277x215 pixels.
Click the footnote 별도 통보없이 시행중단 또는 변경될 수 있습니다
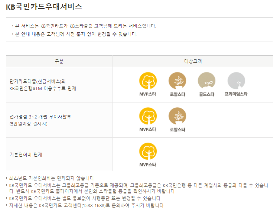click(85, 198)
